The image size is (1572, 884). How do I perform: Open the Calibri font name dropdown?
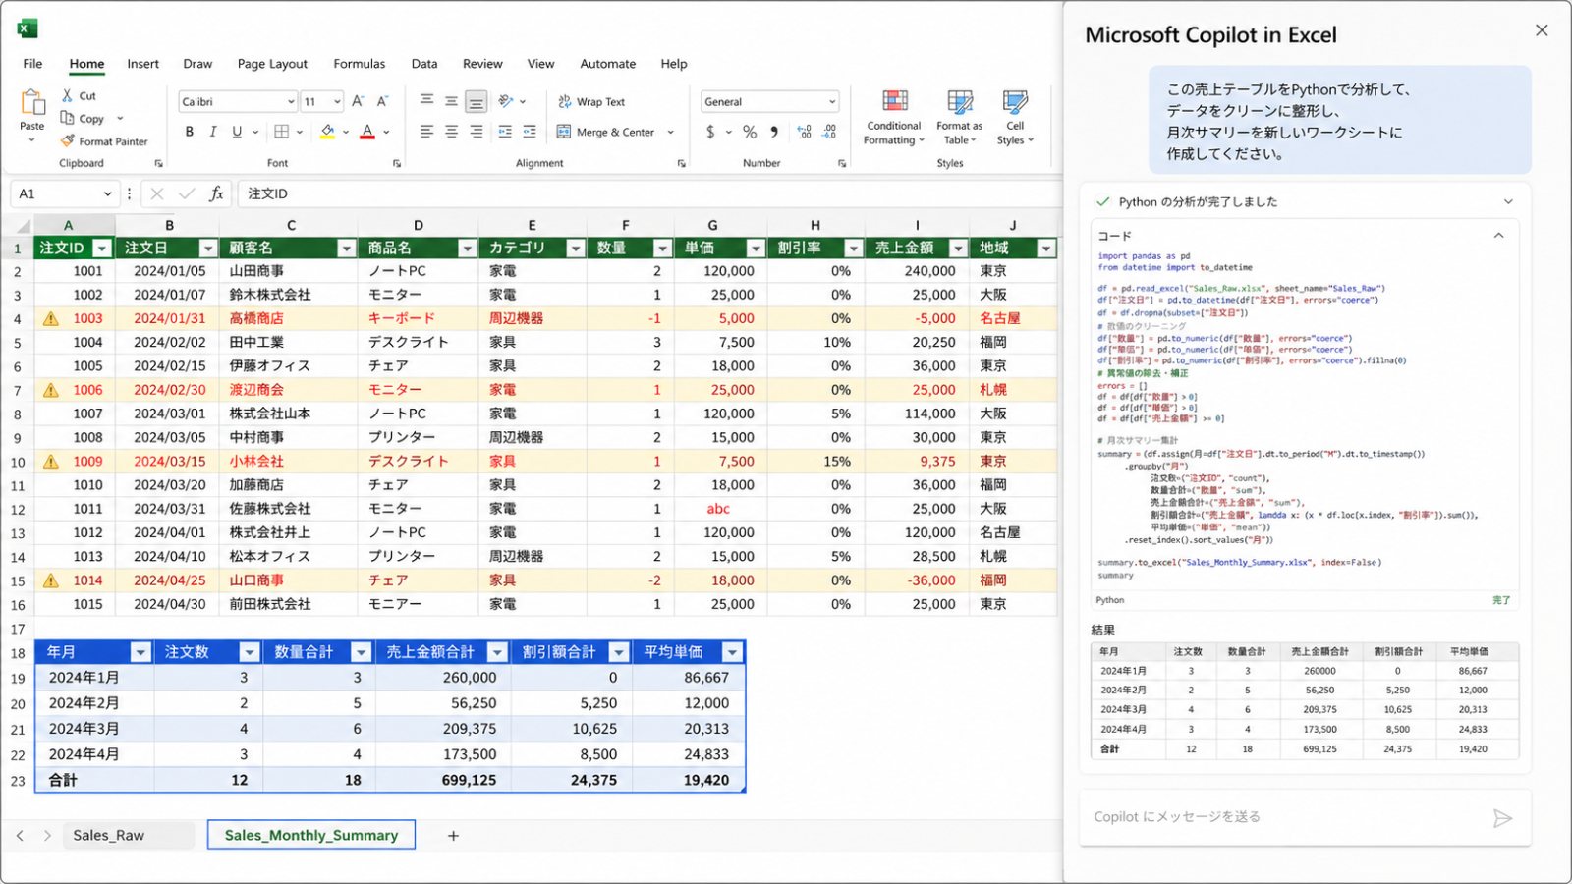click(x=291, y=101)
